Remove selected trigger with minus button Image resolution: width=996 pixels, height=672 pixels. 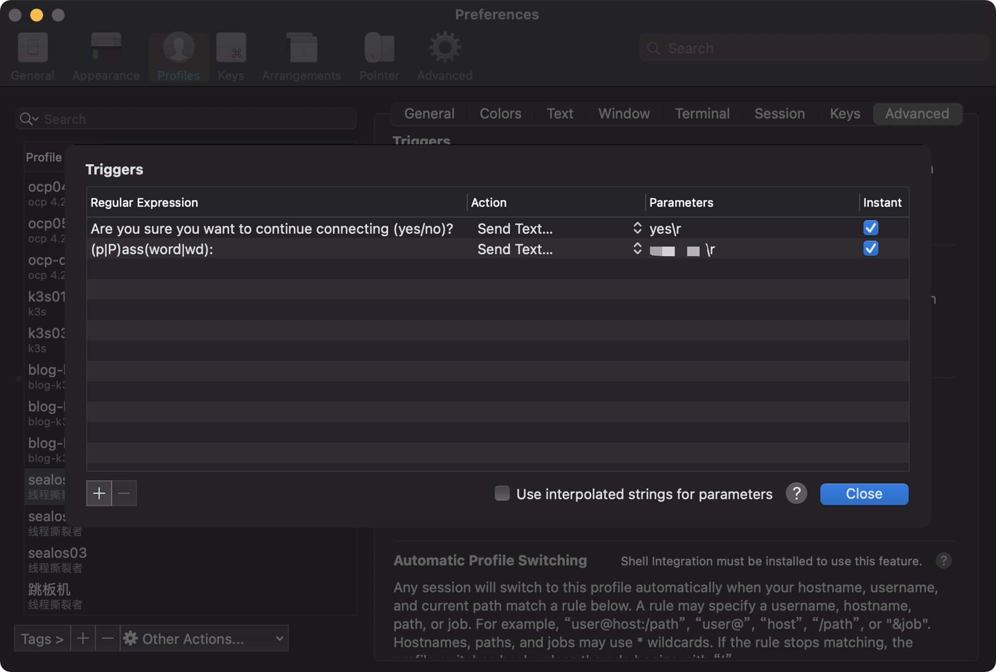point(124,493)
